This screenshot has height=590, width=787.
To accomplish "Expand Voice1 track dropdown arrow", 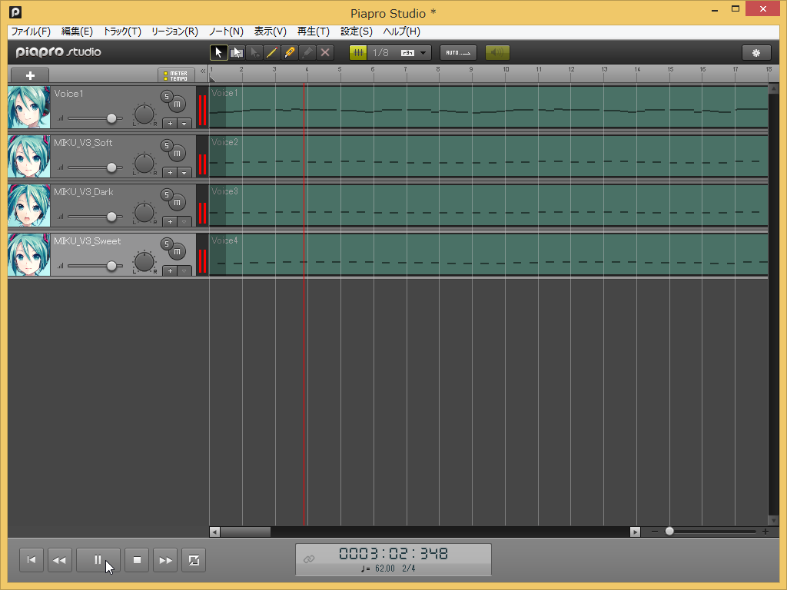I will (x=184, y=124).
